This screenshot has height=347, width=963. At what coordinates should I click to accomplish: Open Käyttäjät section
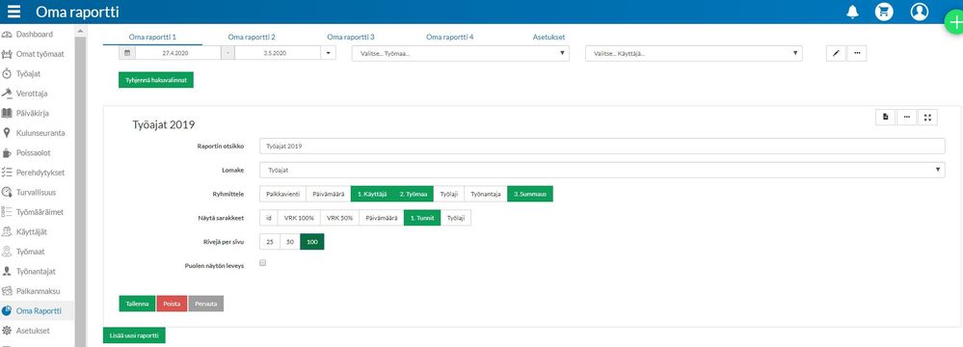tap(32, 231)
